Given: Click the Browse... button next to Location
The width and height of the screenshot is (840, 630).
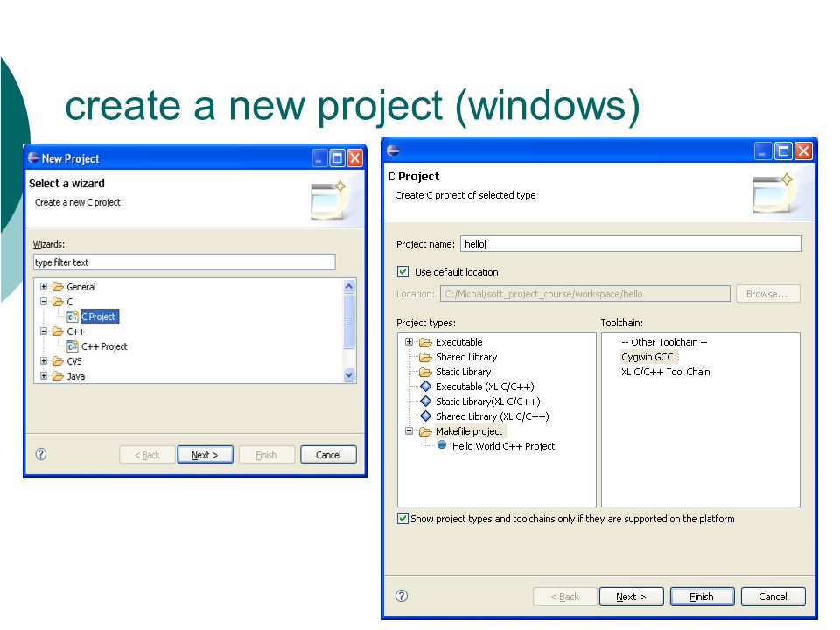Looking at the screenshot, I should 767,294.
